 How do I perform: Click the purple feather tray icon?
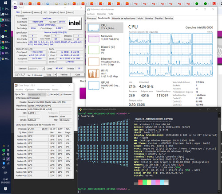[x=8, y=159]
